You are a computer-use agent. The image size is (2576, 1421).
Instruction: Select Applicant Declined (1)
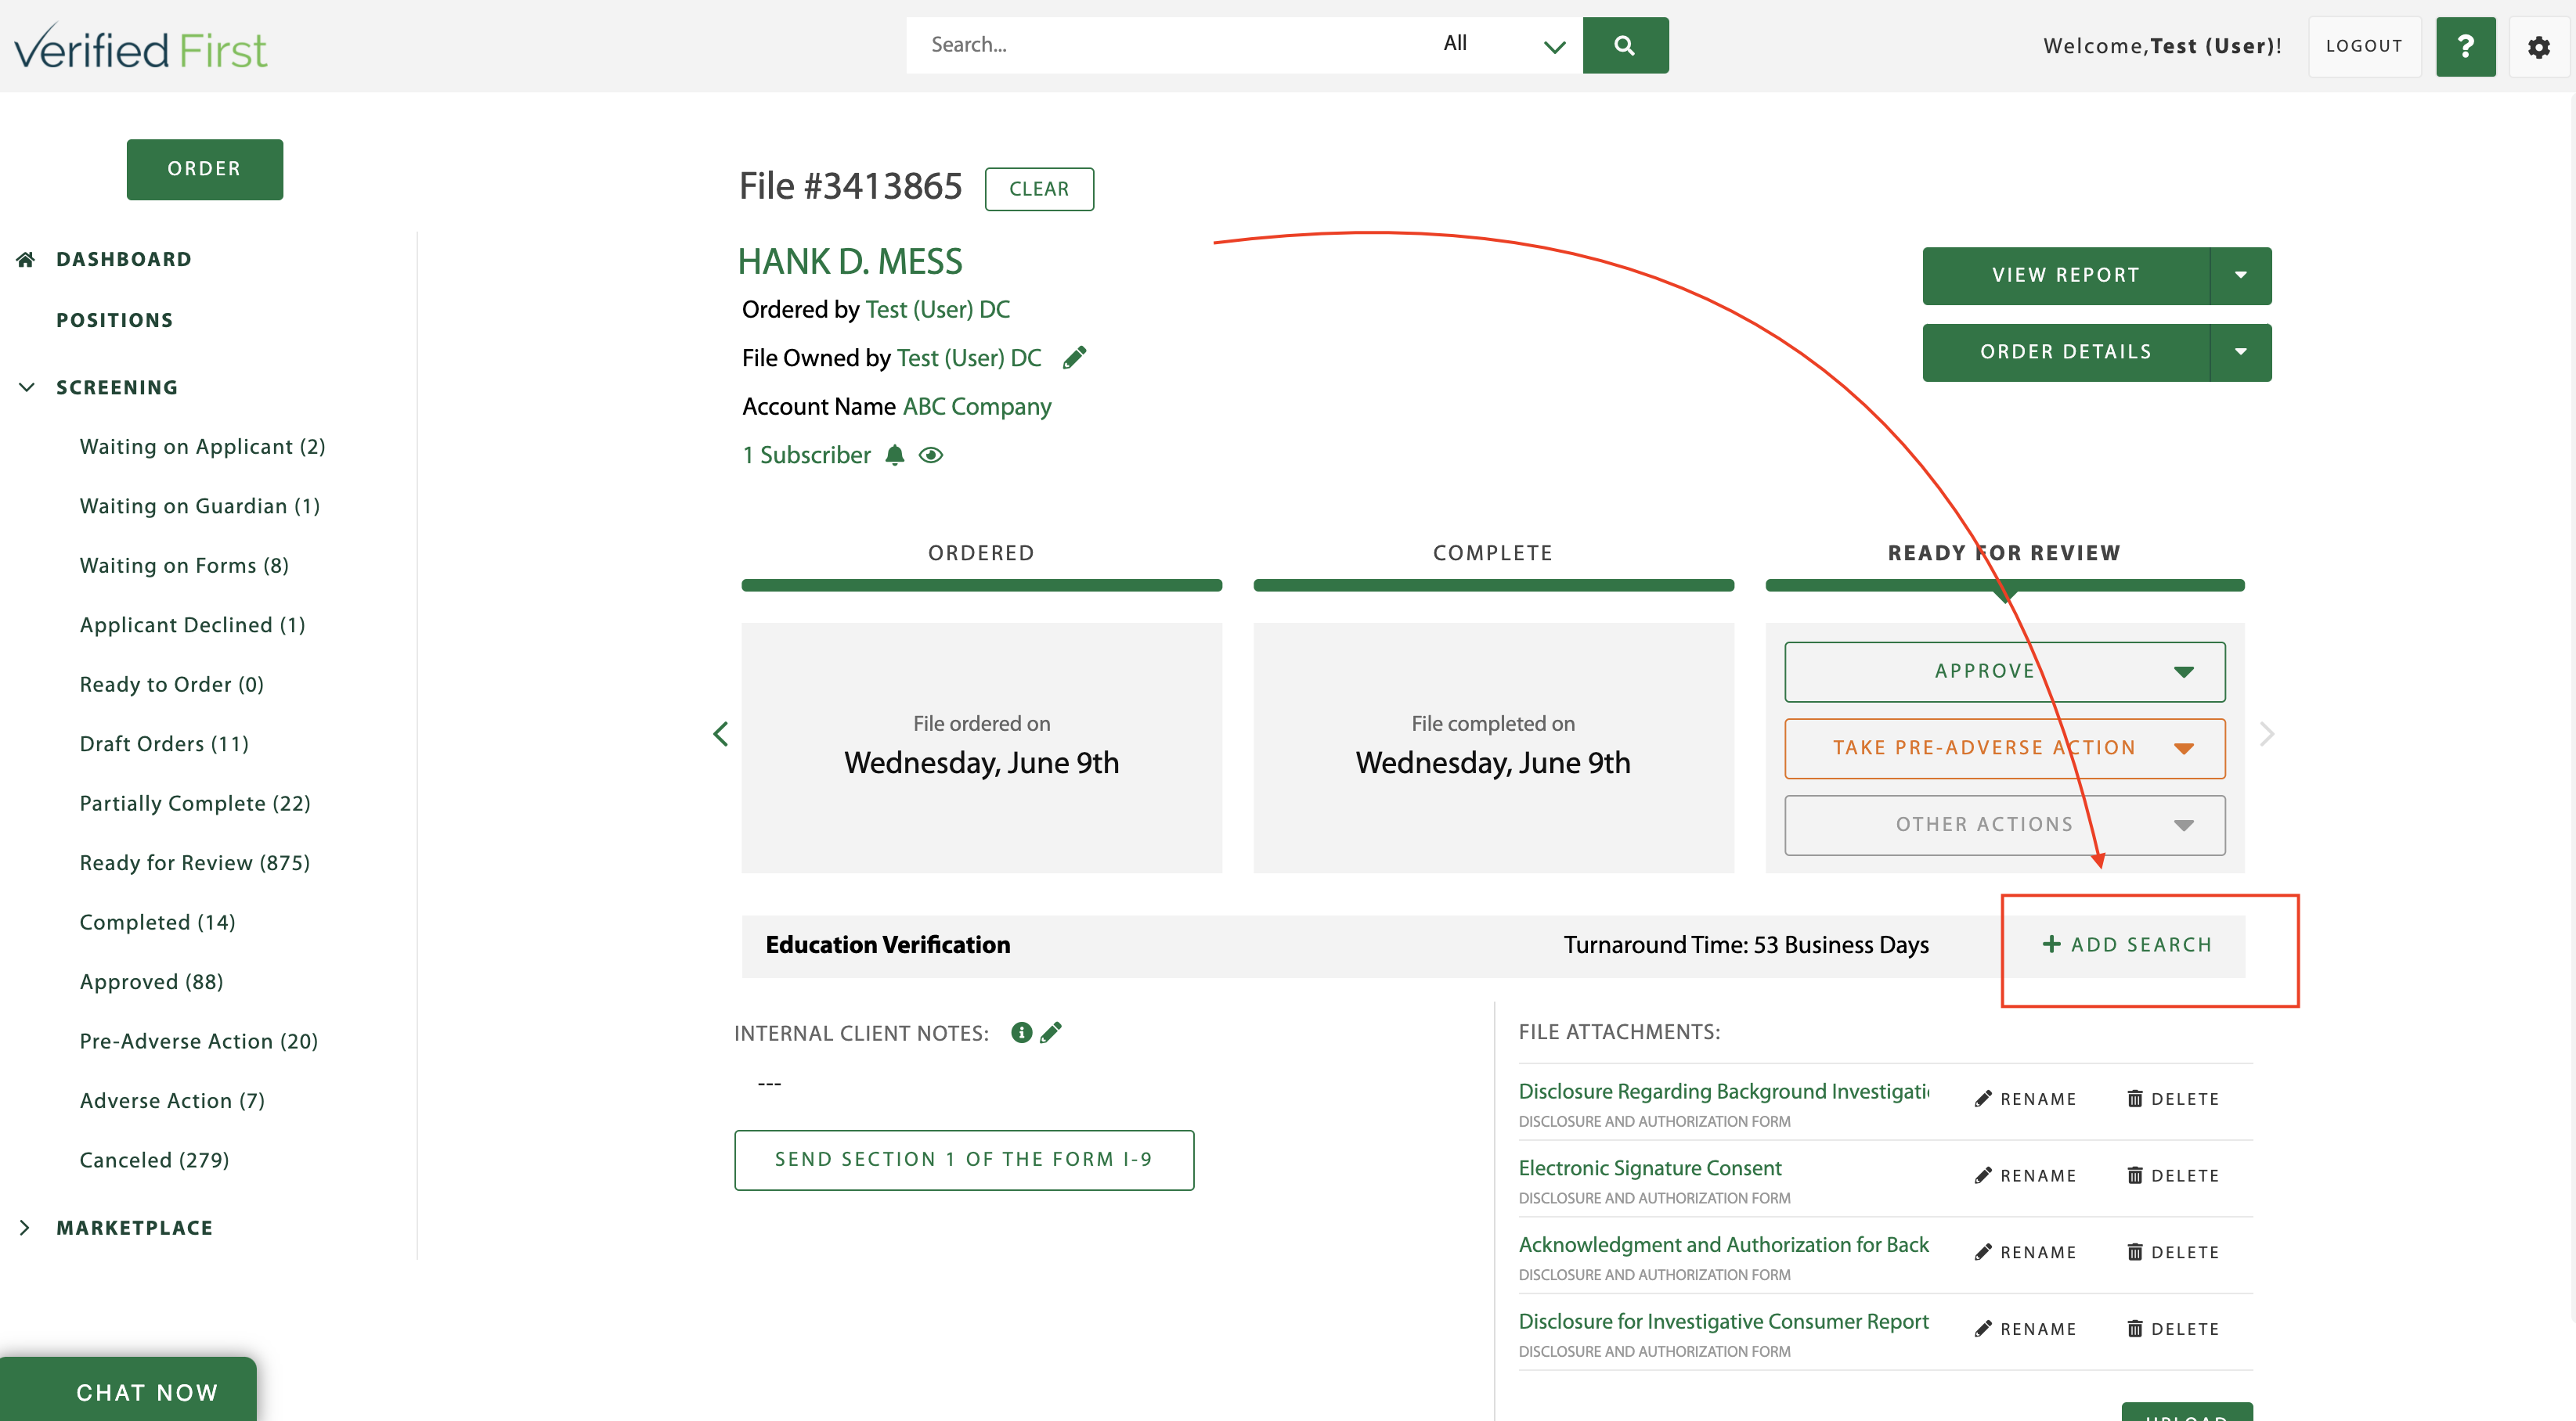point(193,625)
